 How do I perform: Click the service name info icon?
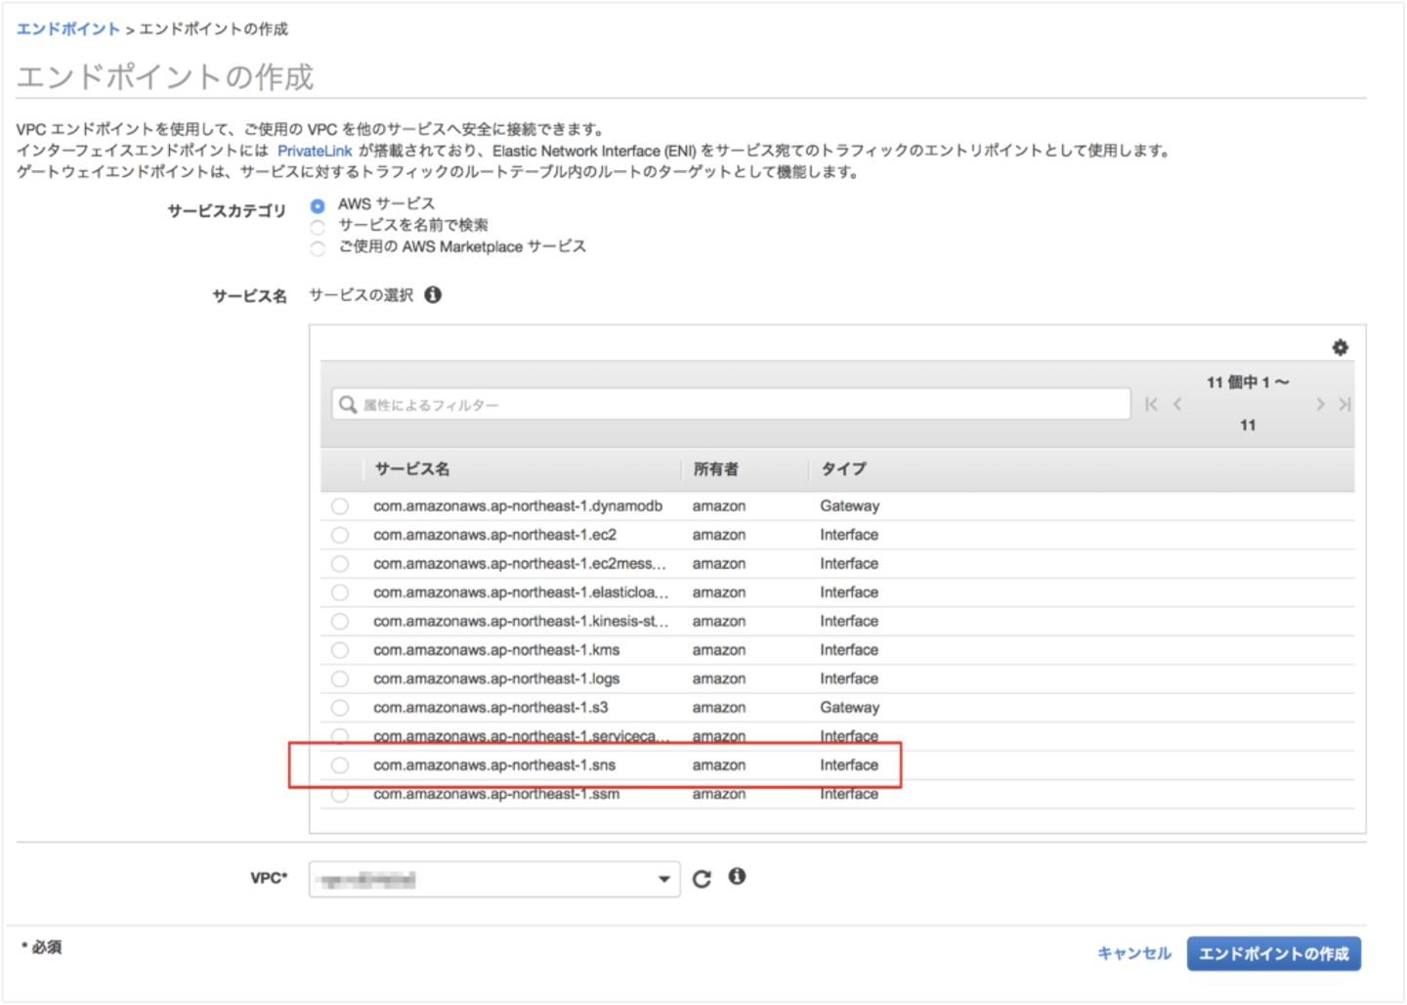[433, 294]
